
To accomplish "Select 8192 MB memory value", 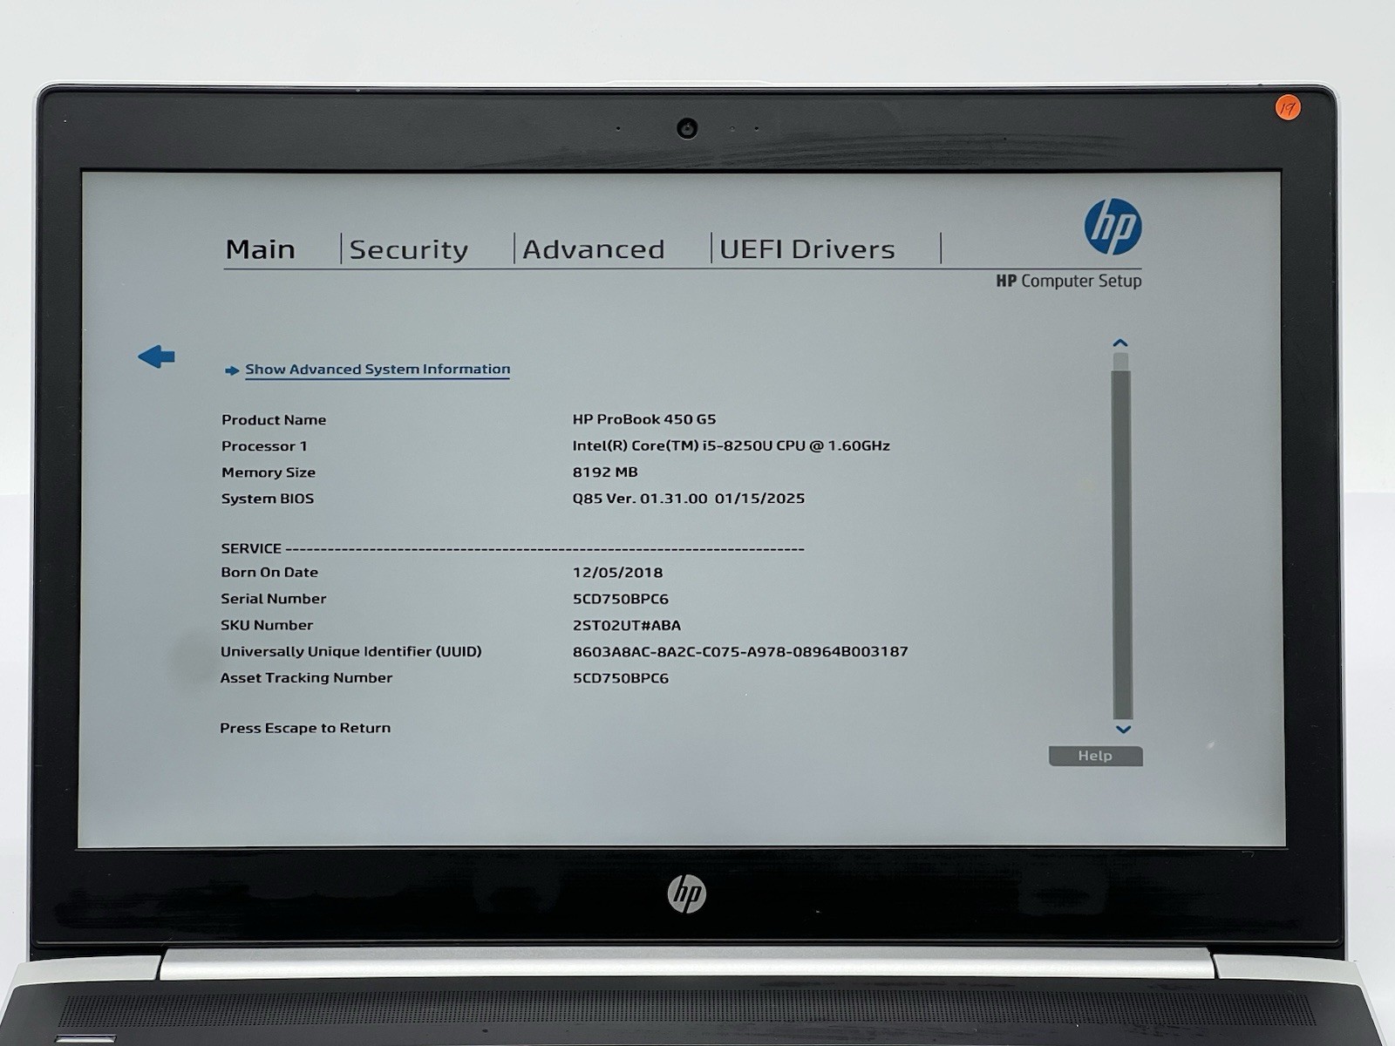I will [x=605, y=472].
